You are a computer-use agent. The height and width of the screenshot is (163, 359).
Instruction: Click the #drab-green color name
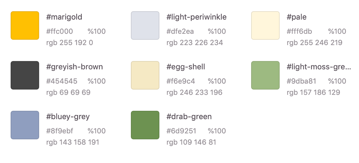tap(189, 117)
